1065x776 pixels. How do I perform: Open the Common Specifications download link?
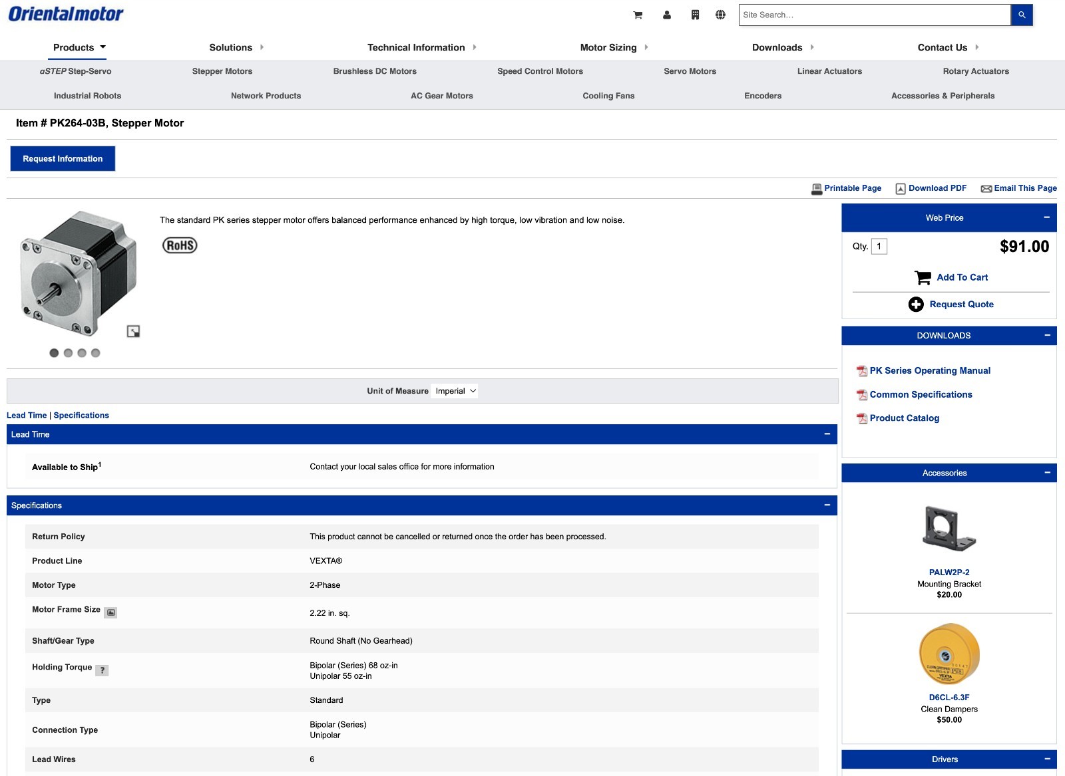click(921, 394)
